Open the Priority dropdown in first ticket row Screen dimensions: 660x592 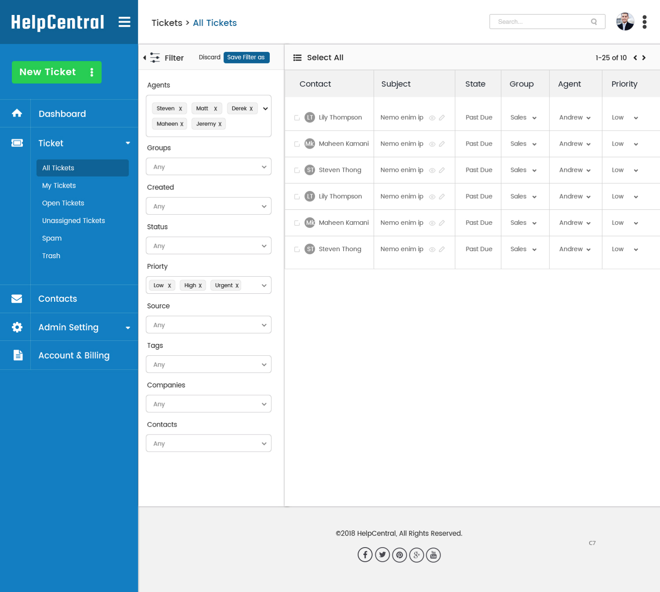(625, 117)
